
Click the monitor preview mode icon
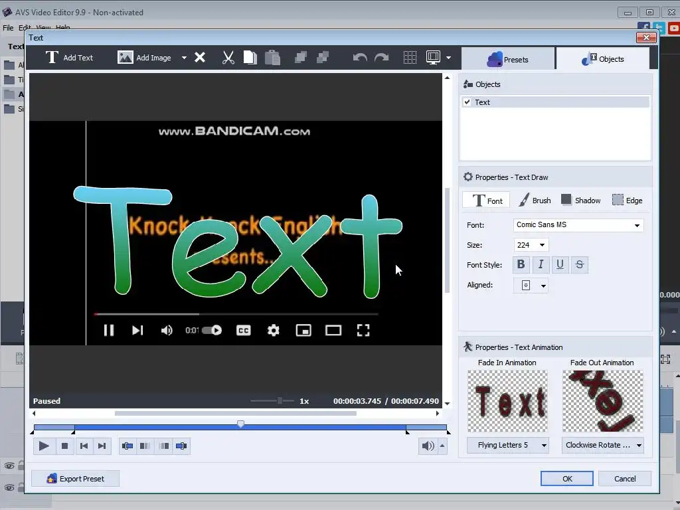(433, 58)
